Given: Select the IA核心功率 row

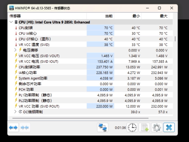Looking at the screenshot, I should [x=93, y=73].
